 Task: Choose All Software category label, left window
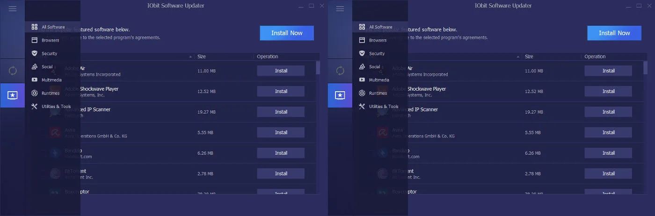(53, 27)
